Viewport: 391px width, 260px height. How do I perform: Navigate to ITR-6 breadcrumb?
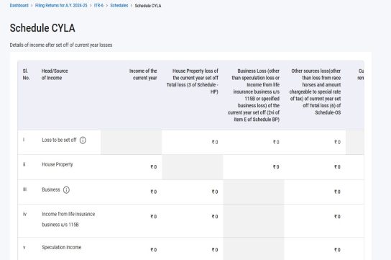98,6
